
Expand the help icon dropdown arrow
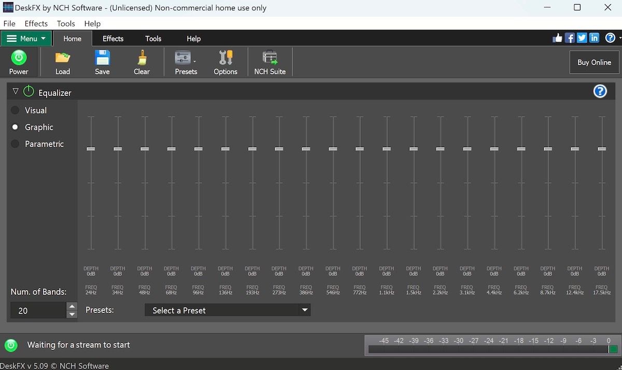tap(619, 38)
